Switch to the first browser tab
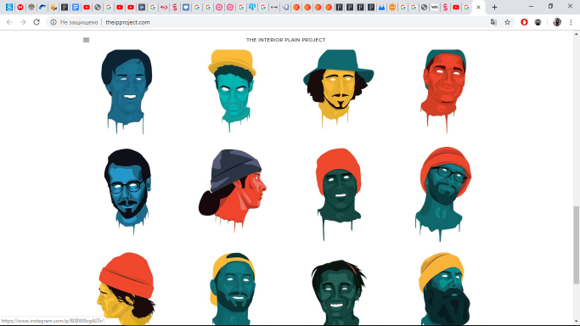Viewport: 580px width, 326px height. (9, 7)
